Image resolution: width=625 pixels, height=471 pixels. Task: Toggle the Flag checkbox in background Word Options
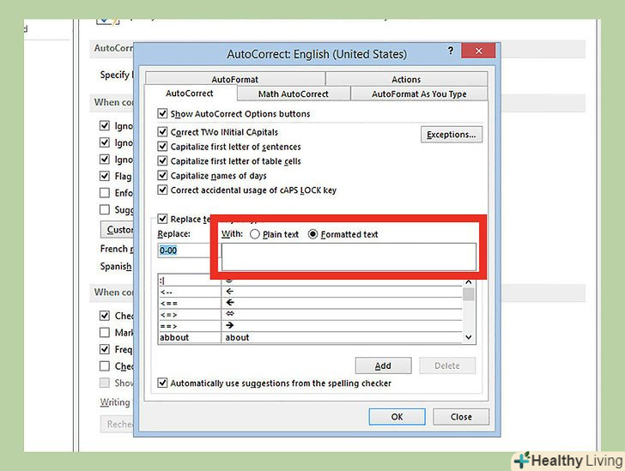105,176
